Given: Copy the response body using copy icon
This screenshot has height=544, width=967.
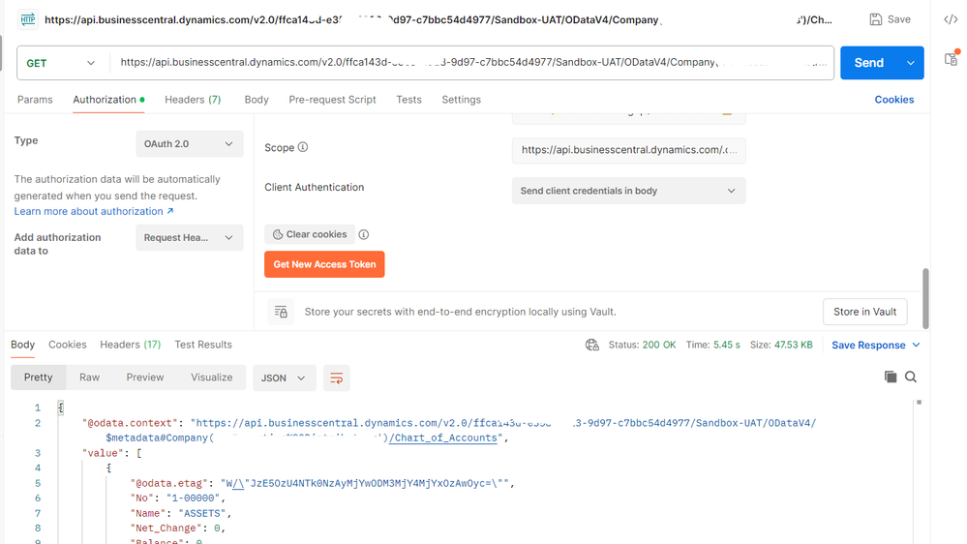Looking at the screenshot, I should 890,377.
